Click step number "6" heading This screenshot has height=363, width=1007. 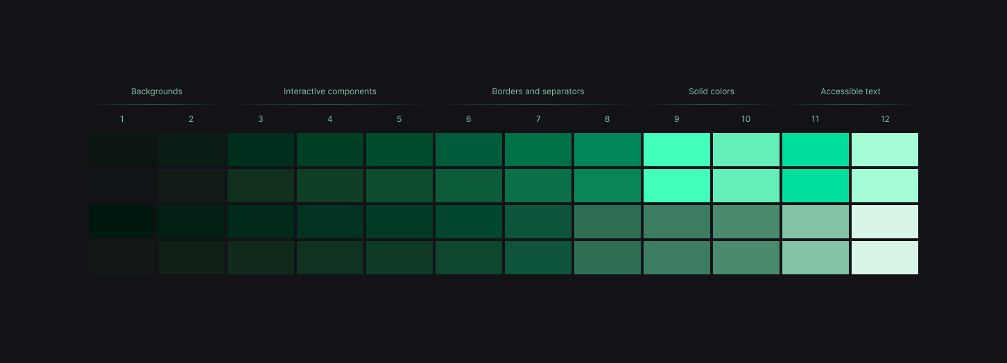[x=469, y=119]
